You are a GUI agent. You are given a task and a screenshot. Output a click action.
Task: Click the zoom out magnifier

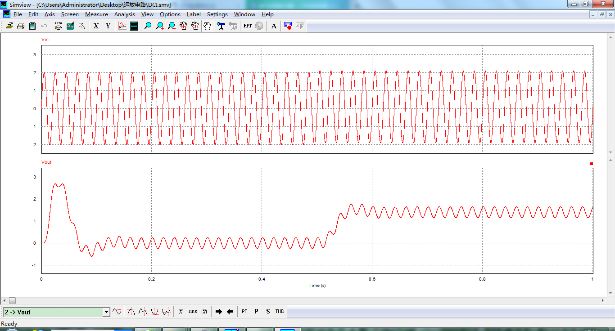[x=172, y=26]
